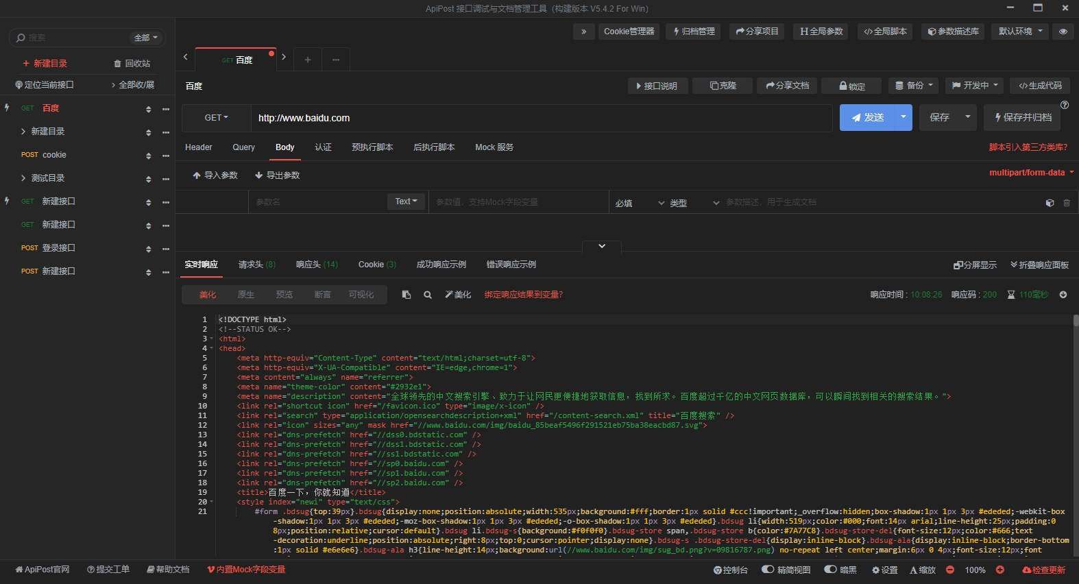Toggle 分屏显示 split screen display

[975, 265]
